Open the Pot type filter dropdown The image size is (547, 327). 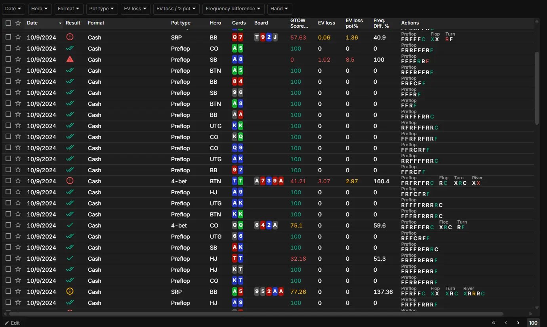point(102,9)
